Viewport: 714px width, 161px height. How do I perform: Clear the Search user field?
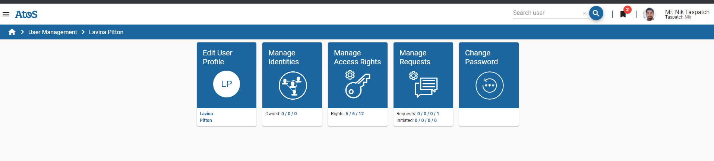coord(584,13)
